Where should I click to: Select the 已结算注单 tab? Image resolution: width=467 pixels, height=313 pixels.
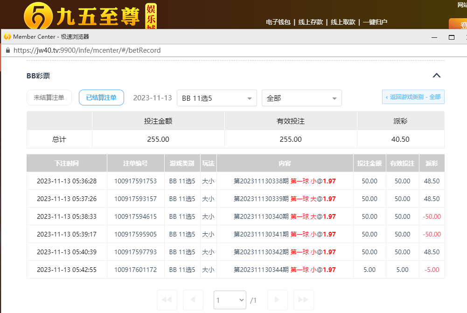pos(101,97)
